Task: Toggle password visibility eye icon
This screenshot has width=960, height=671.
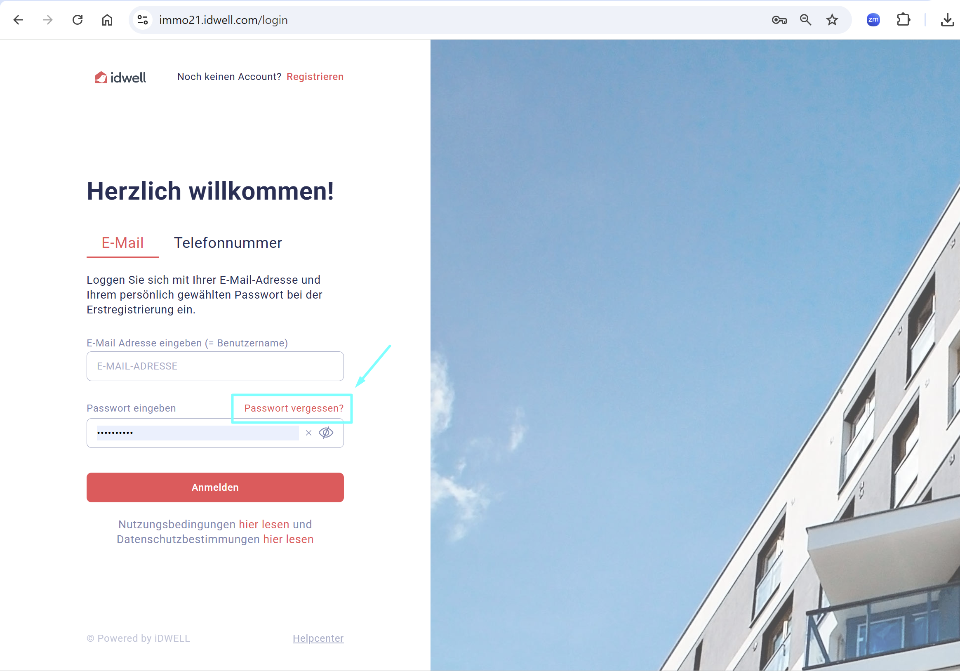Action: coord(326,433)
